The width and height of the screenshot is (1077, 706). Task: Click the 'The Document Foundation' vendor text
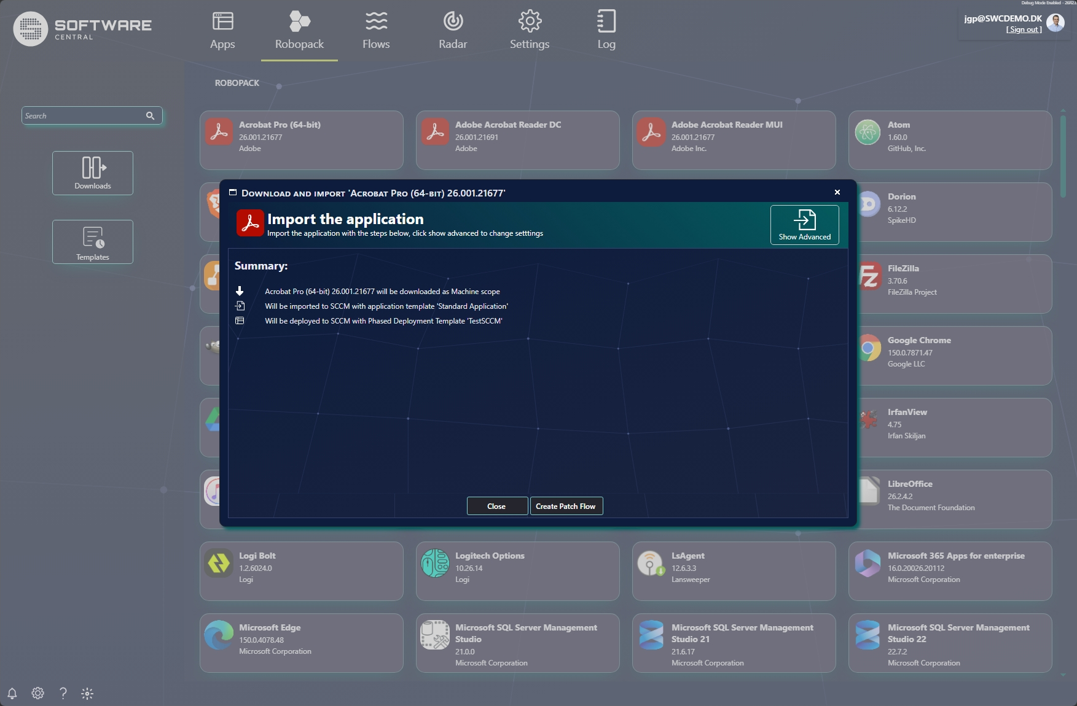(x=931, y=507)
